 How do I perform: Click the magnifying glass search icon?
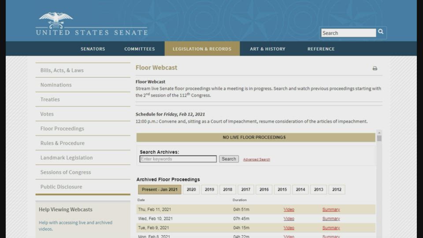click(x=381, y=32)
